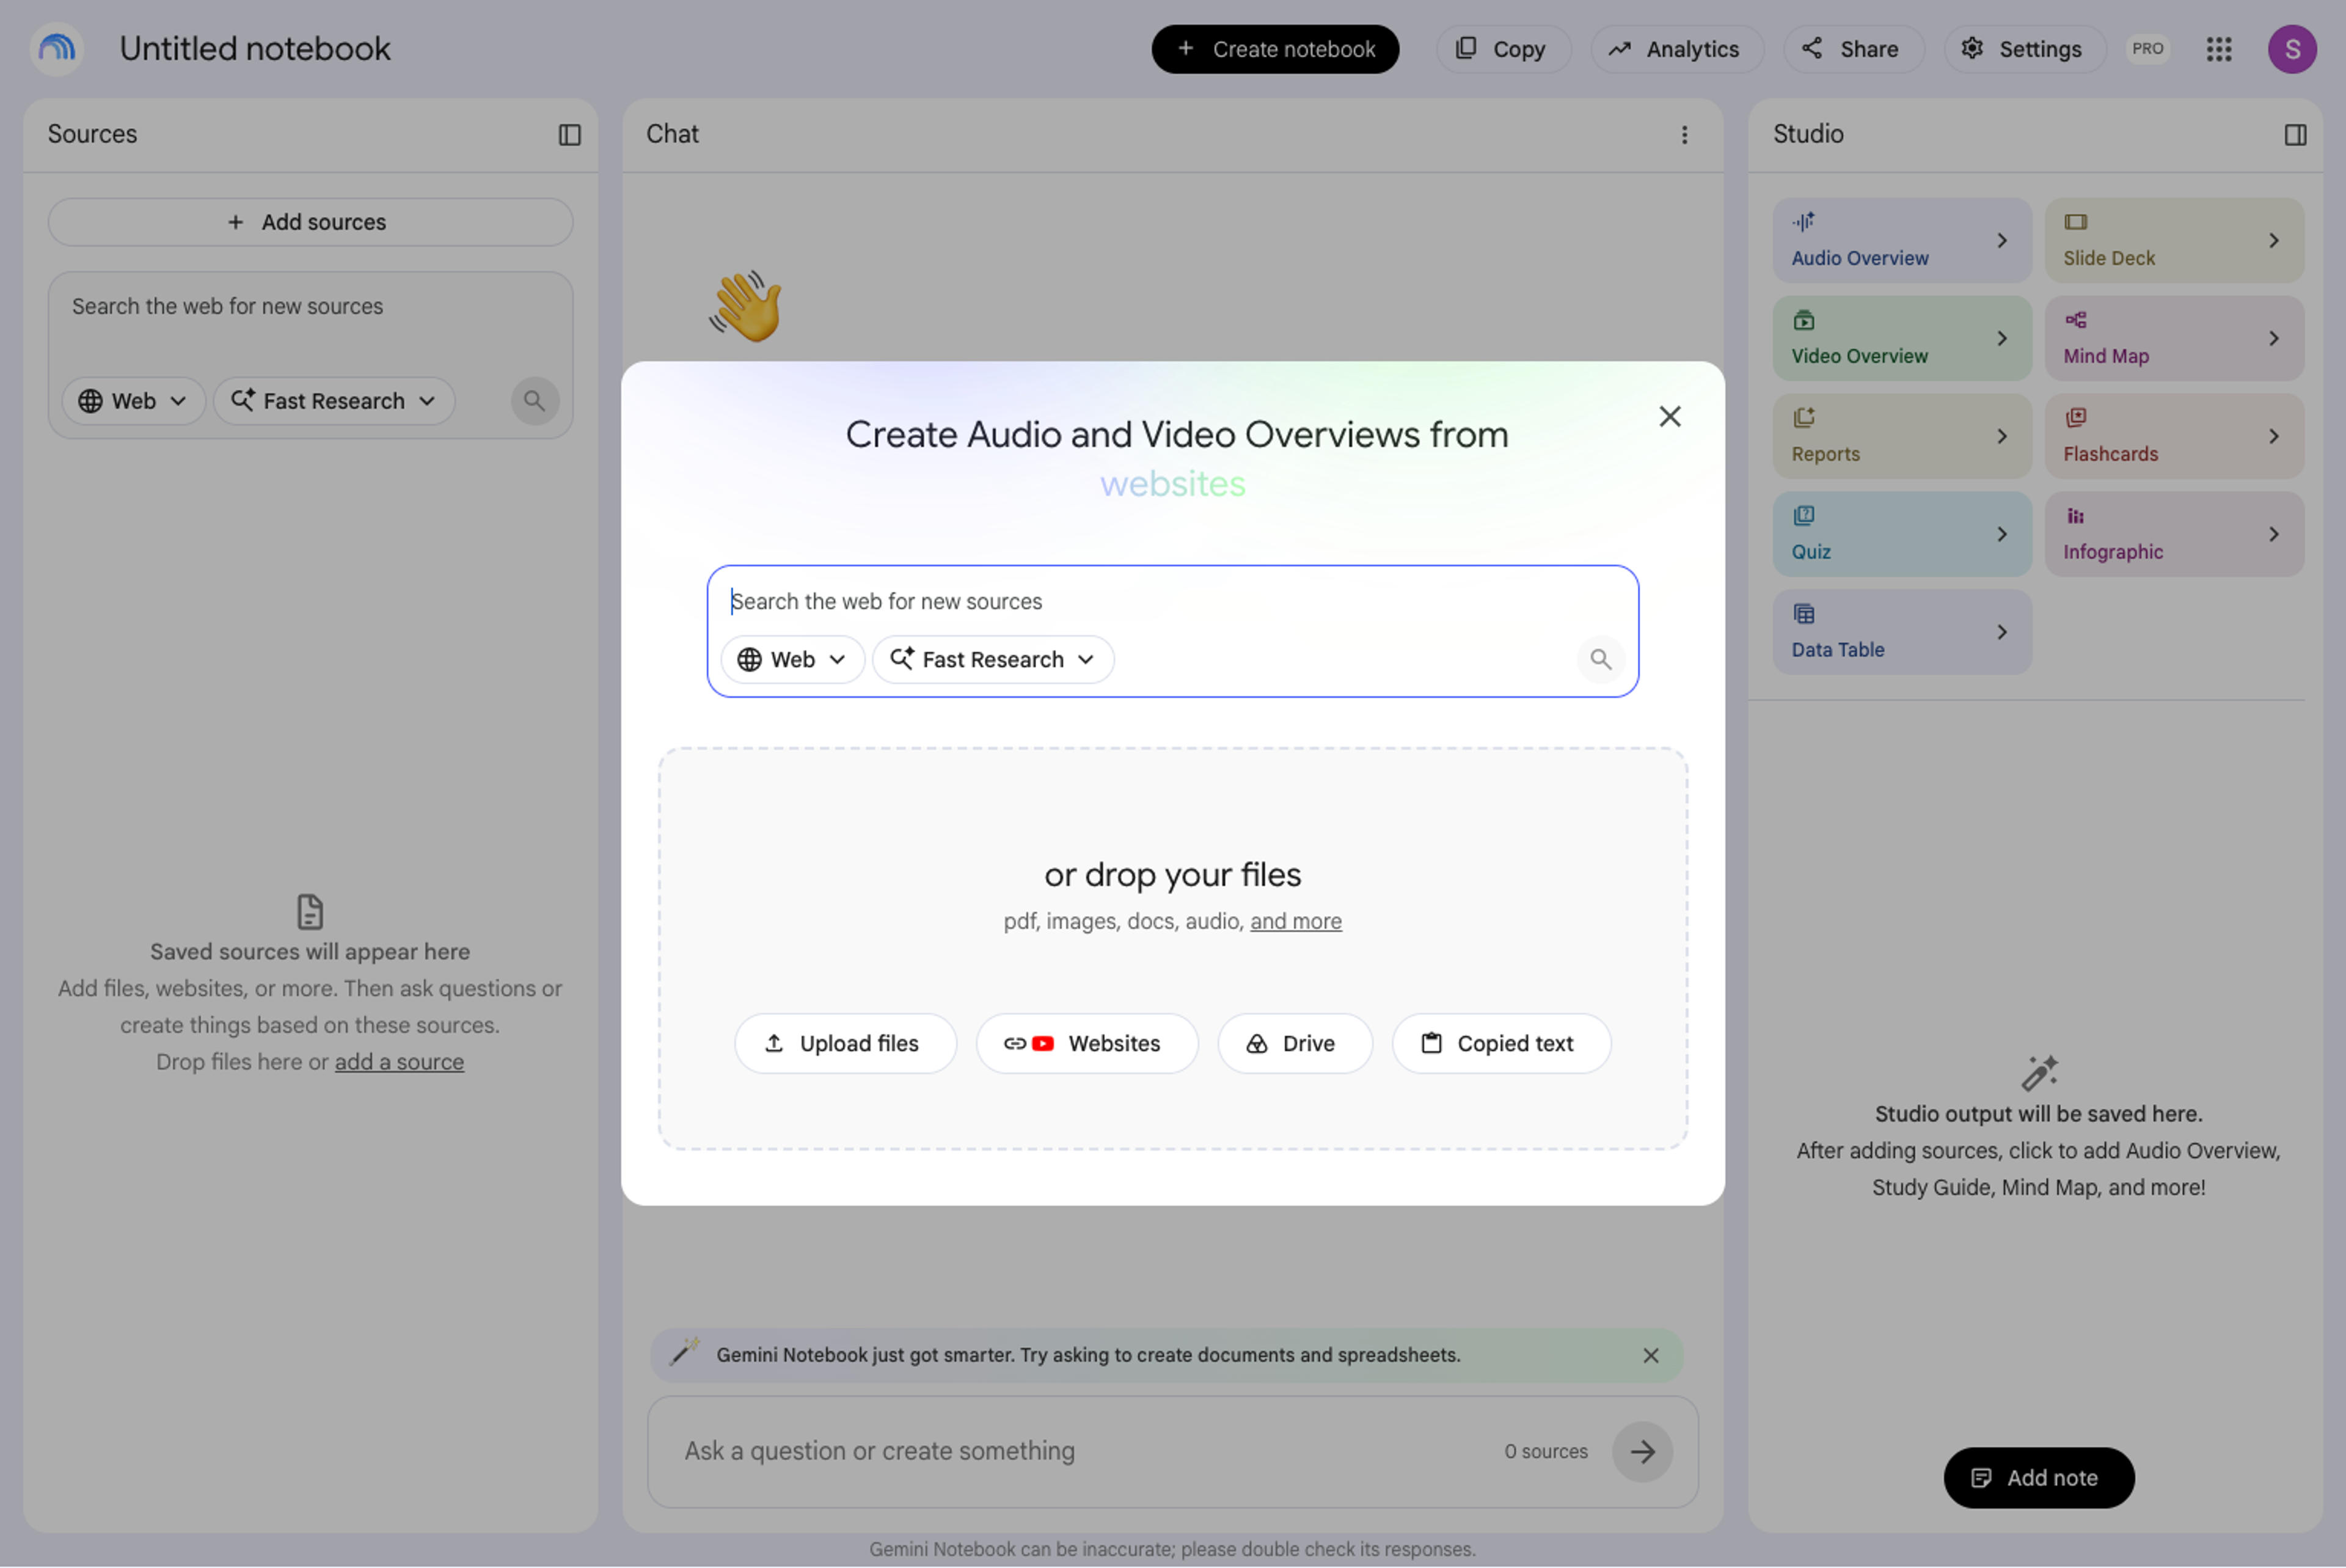Open the account avatar labeled S
Viewport: 2346px width, 1568px height.
coord(2292,49)
